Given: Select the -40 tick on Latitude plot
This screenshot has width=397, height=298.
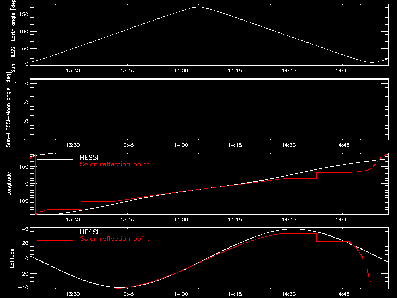Looking at the screenshot, I should click(23, 288).
